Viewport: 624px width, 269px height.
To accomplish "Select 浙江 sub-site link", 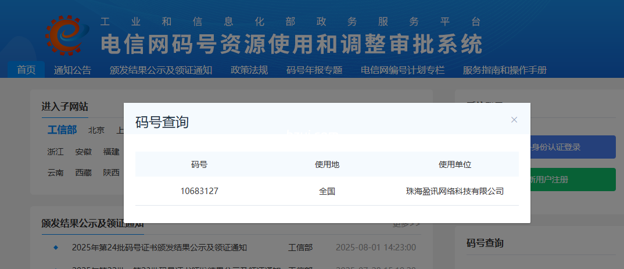I will click(x=55, y=152).
